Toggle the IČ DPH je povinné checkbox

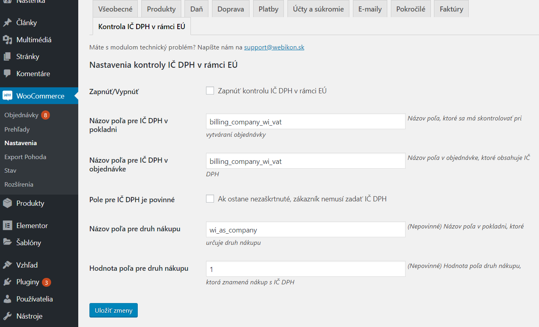[x=210, y=199]
